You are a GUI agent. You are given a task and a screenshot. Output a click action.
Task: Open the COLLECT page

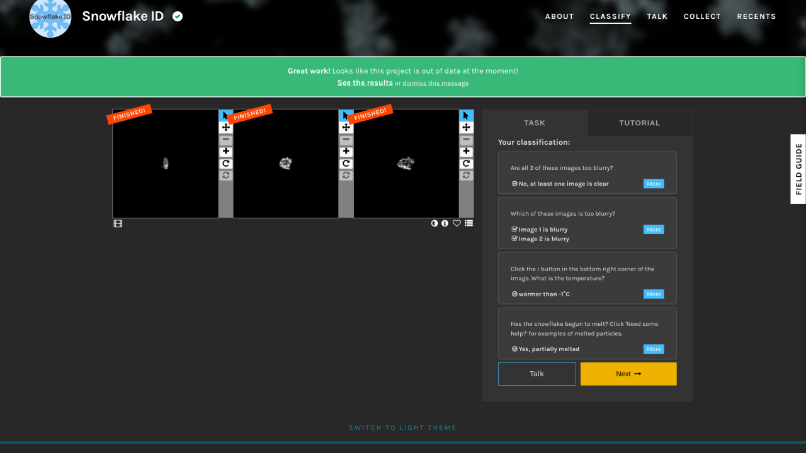[702, 16]
